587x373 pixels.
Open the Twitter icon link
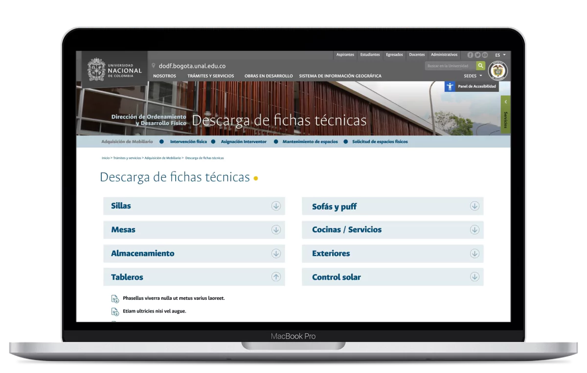coord(477,55)
